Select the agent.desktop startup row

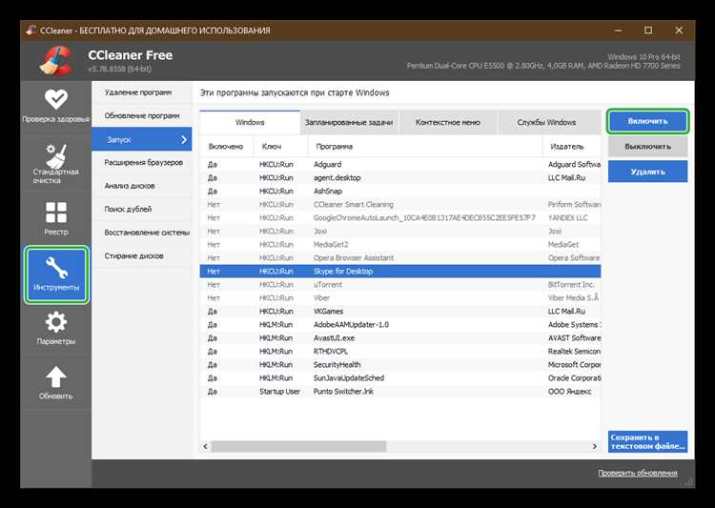(x=400, y=177)
